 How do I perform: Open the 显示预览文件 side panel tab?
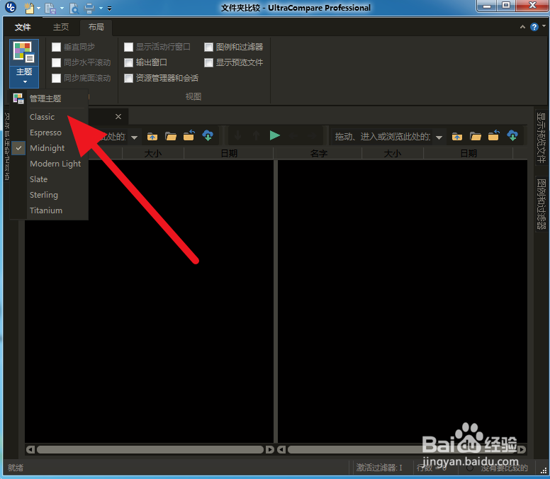541,137
